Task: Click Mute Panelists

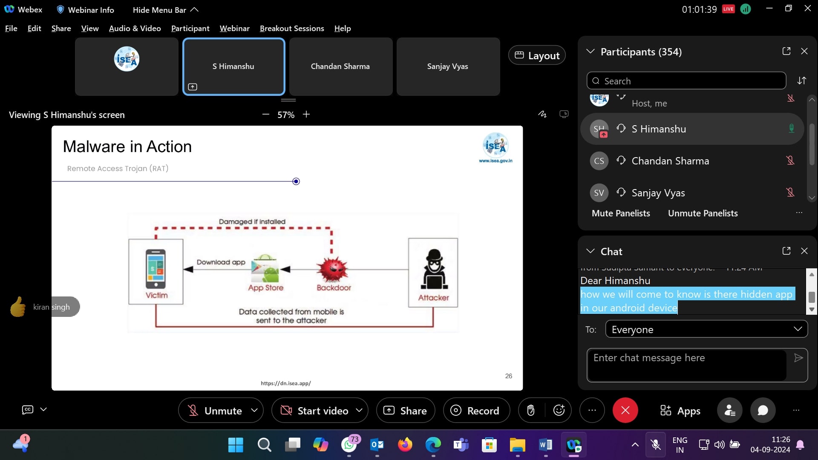Action: coord(620,213)
